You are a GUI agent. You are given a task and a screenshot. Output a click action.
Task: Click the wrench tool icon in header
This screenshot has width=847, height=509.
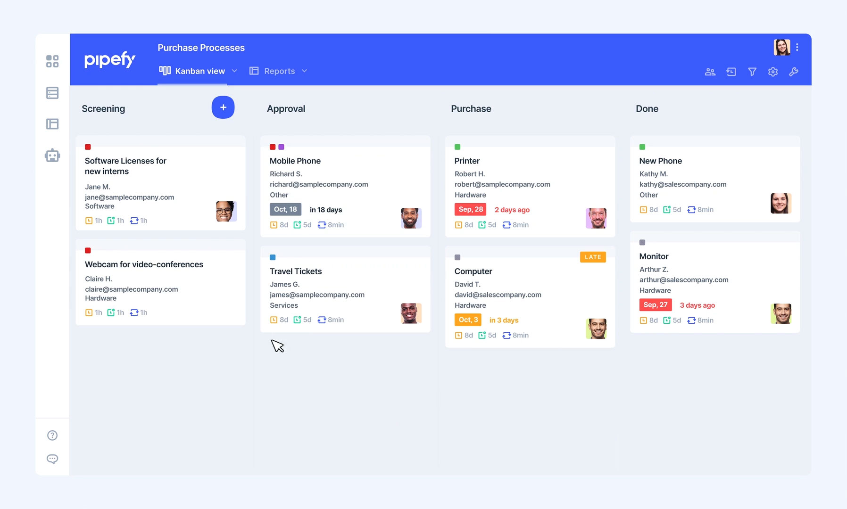[x=794, y=72]
